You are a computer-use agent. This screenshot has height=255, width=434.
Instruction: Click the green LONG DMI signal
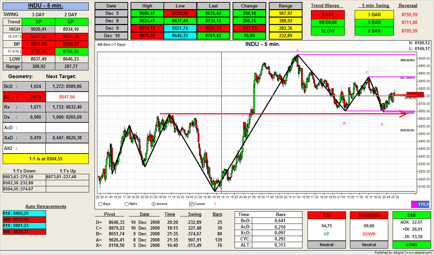point(411,245)
